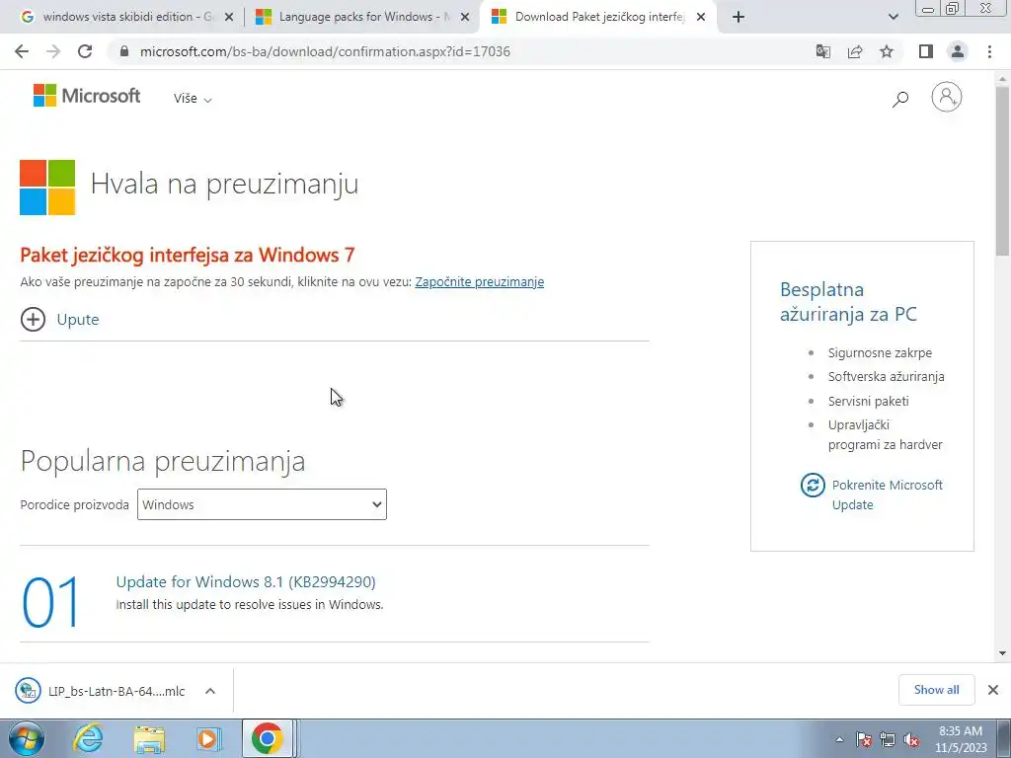Click Show all downloads
Screen dimensions: 1011x758
(x=936, y=690)
